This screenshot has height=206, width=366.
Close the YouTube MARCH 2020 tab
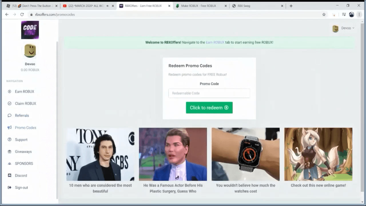point(112,6)
